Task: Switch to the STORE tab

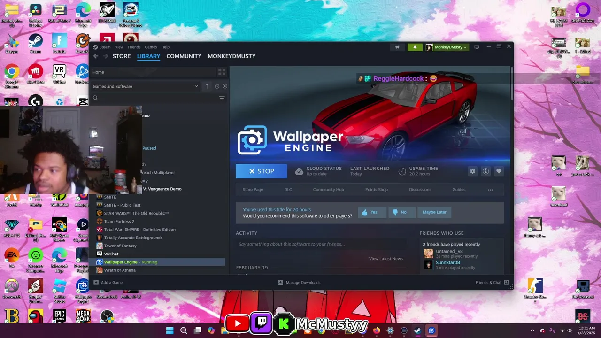Action: 122,56
